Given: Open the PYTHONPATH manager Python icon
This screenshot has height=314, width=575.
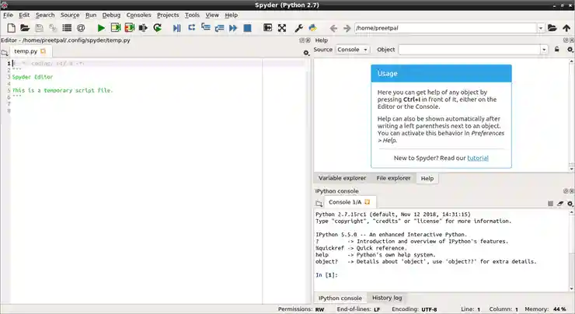Looking at the screenshot, I should click(x=312, y=28).
